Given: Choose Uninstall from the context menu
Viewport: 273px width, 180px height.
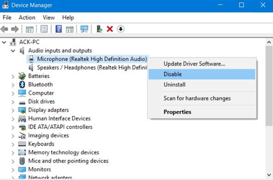Looking at the screenshot, I should [x=202, y=85].
